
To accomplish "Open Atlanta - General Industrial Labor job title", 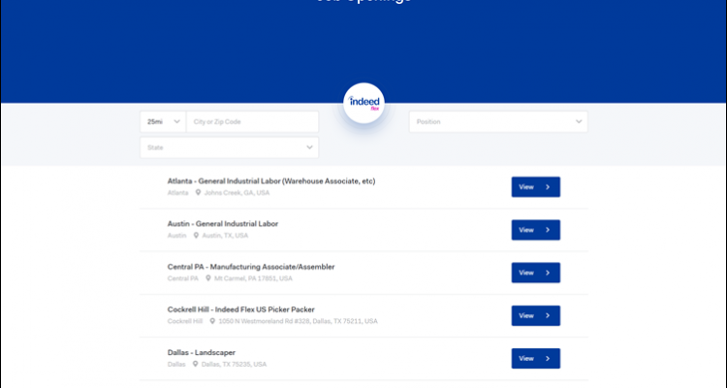I will (x=270, y=181).
